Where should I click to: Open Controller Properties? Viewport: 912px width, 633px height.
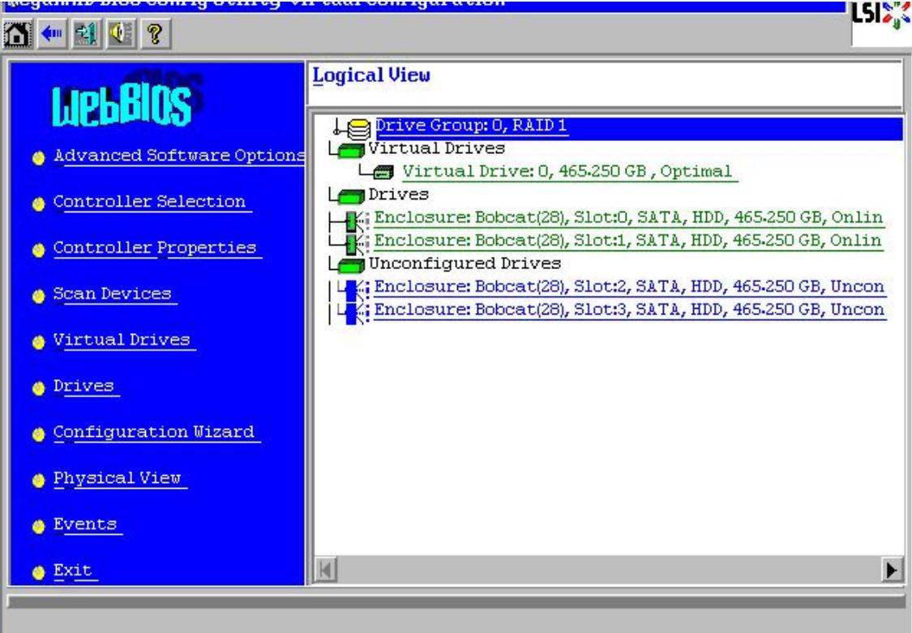pos(156,248)
